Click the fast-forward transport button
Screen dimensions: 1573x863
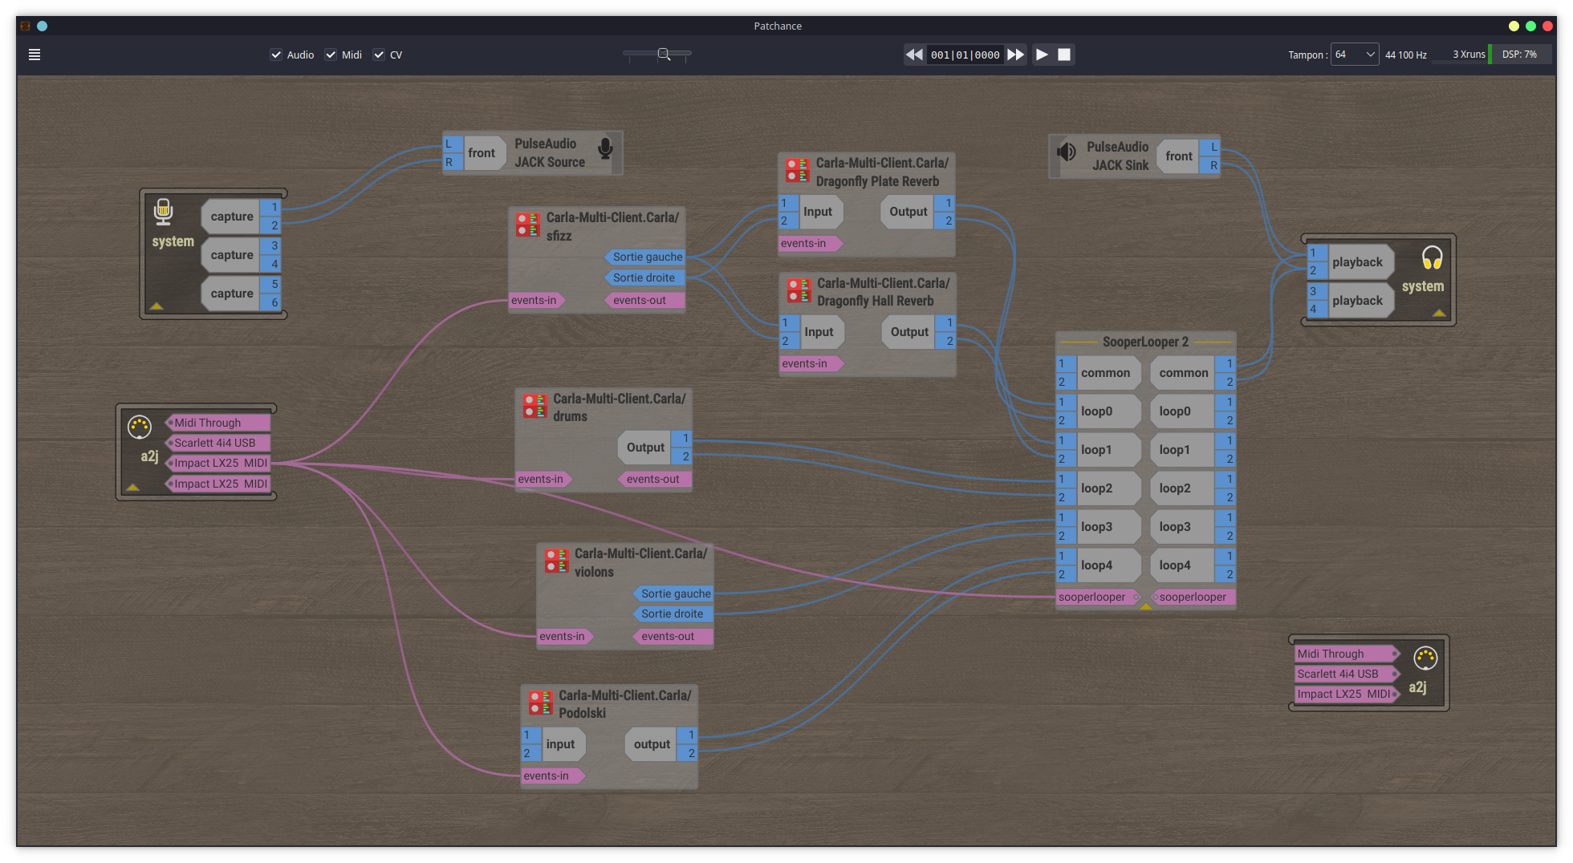click(x=1015, y=55)
